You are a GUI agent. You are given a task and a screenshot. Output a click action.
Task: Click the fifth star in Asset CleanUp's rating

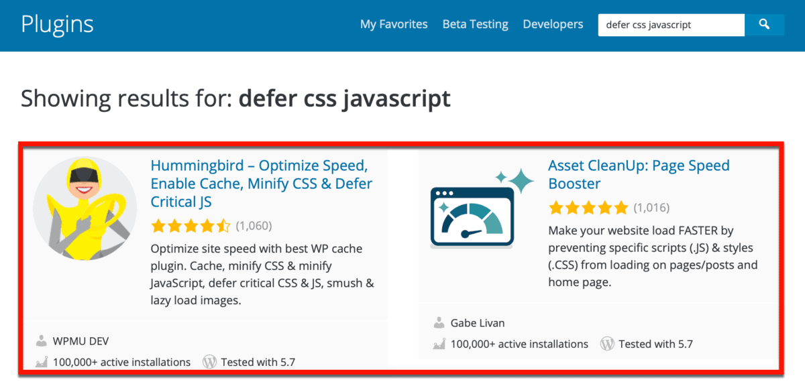pos(620,207)
